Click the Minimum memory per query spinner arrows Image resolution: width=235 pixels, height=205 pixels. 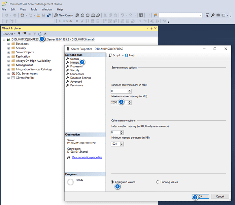tap(122, 144)
